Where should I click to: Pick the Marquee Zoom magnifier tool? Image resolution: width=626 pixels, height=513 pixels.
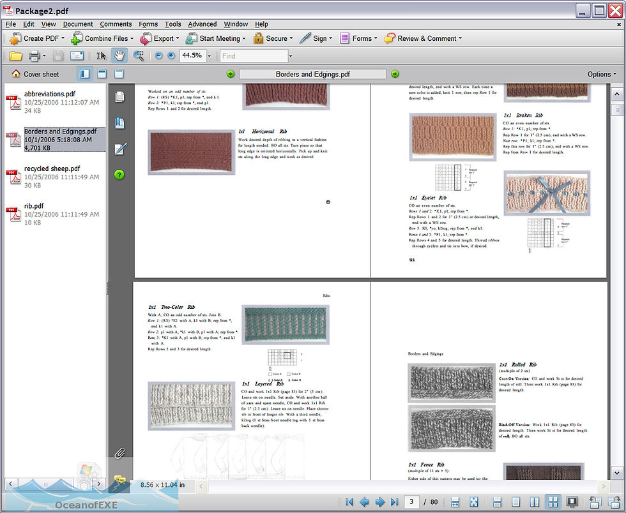pos(139,56)
